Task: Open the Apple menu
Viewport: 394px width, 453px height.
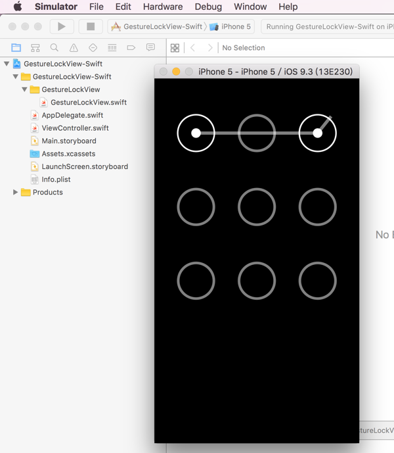Action: [18, 7]
